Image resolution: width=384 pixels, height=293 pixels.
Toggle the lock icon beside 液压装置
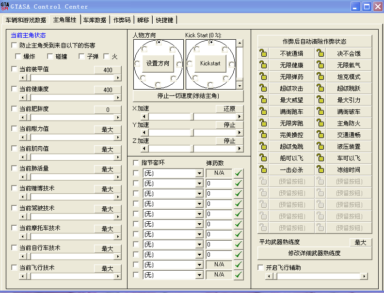(x=320, y=146)
